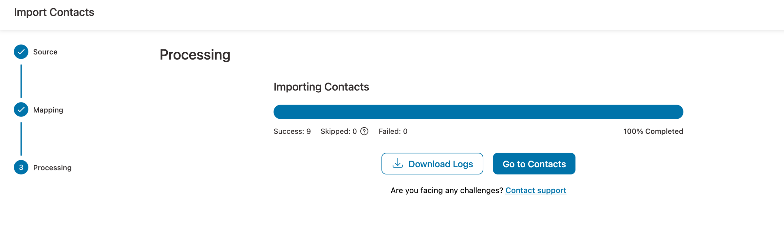Click the Processing heading above the progress area

(x=195, y=55)
